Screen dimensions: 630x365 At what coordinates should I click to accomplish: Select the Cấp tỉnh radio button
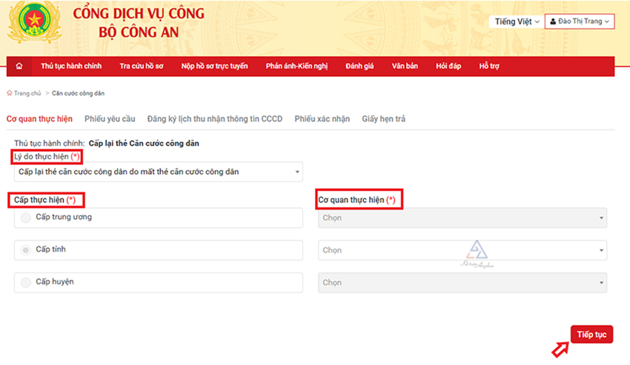pyautogui.click(x=26, y=250)
